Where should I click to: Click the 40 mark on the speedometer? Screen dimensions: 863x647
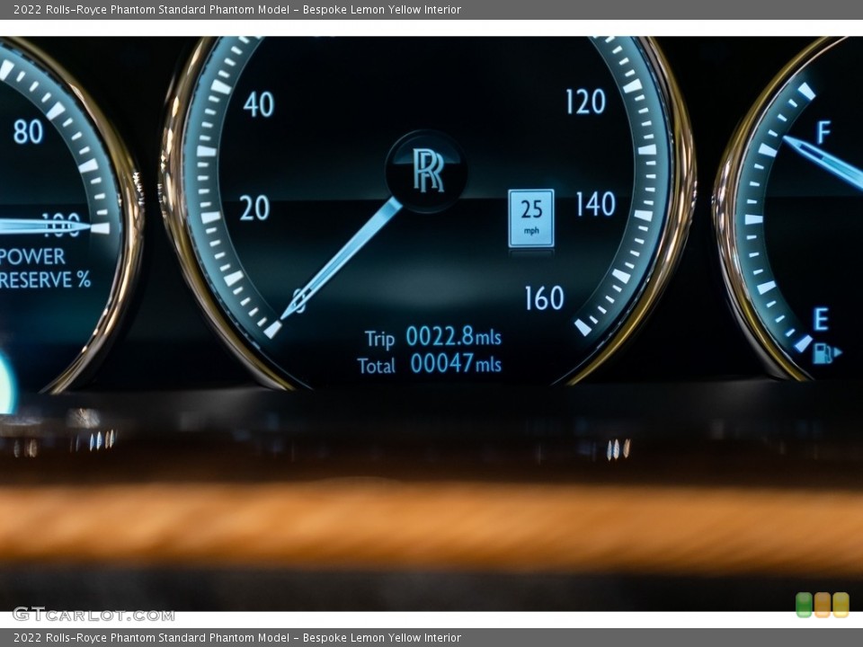click(259, 104)
